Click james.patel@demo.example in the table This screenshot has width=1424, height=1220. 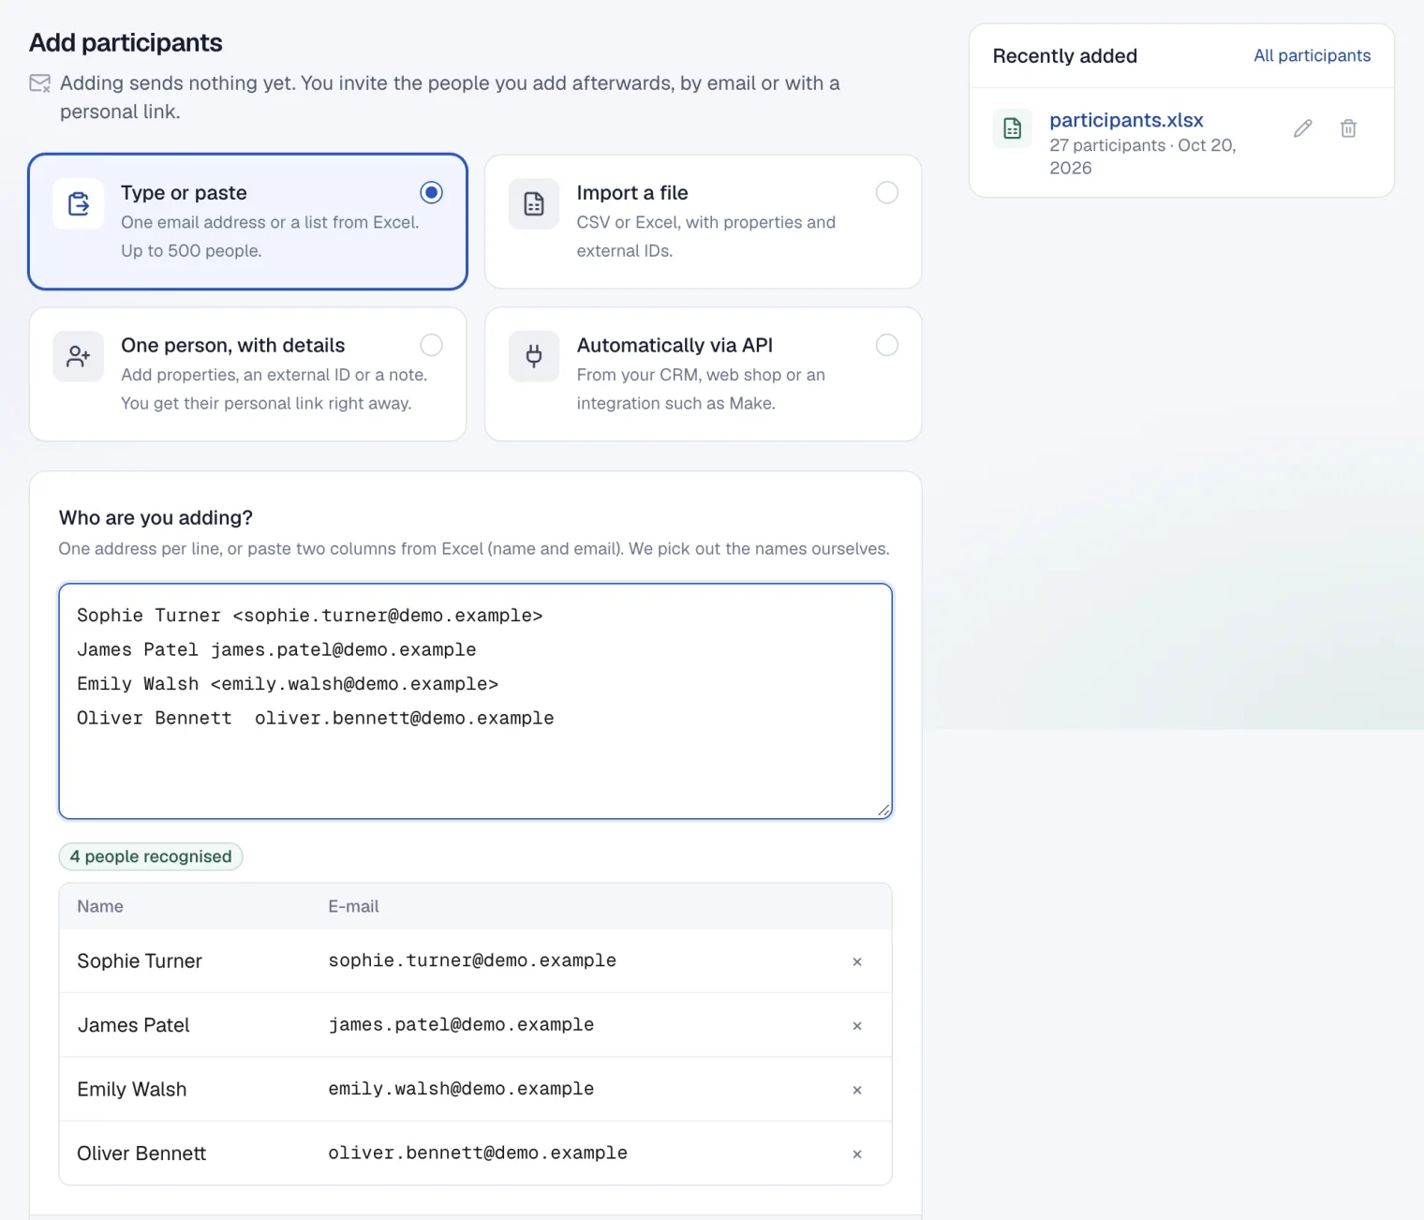click(x=461, y=1025)
